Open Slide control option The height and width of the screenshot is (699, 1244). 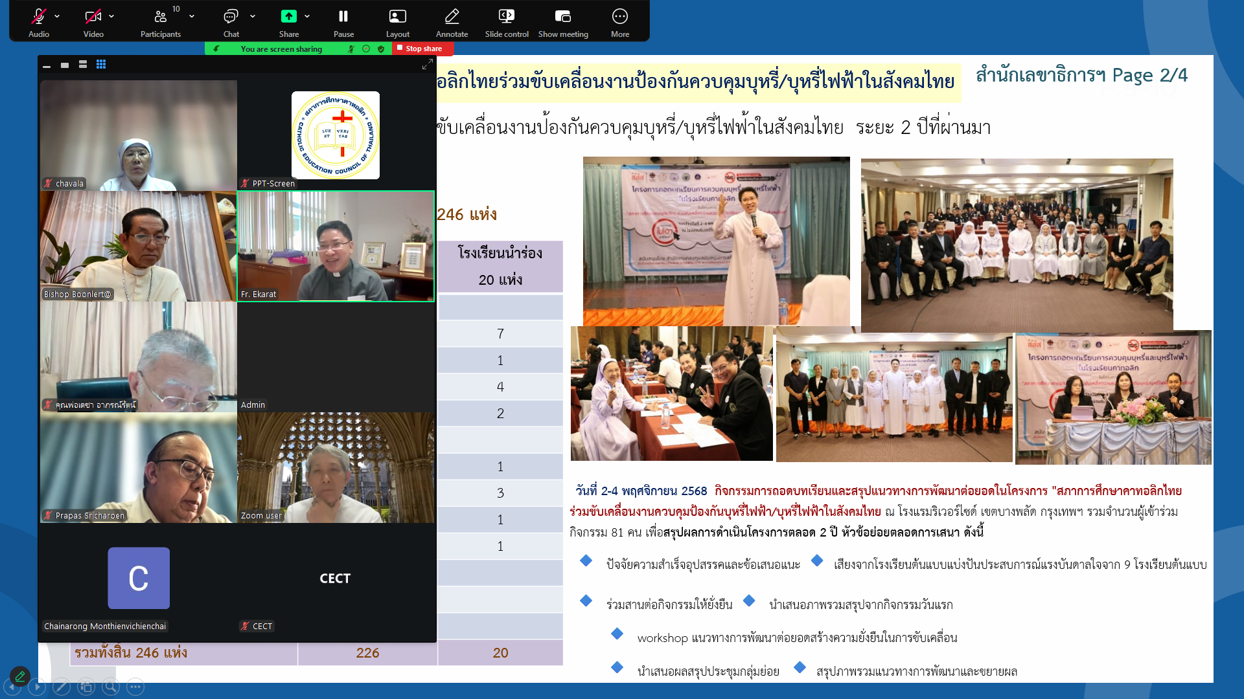(507, 17)
